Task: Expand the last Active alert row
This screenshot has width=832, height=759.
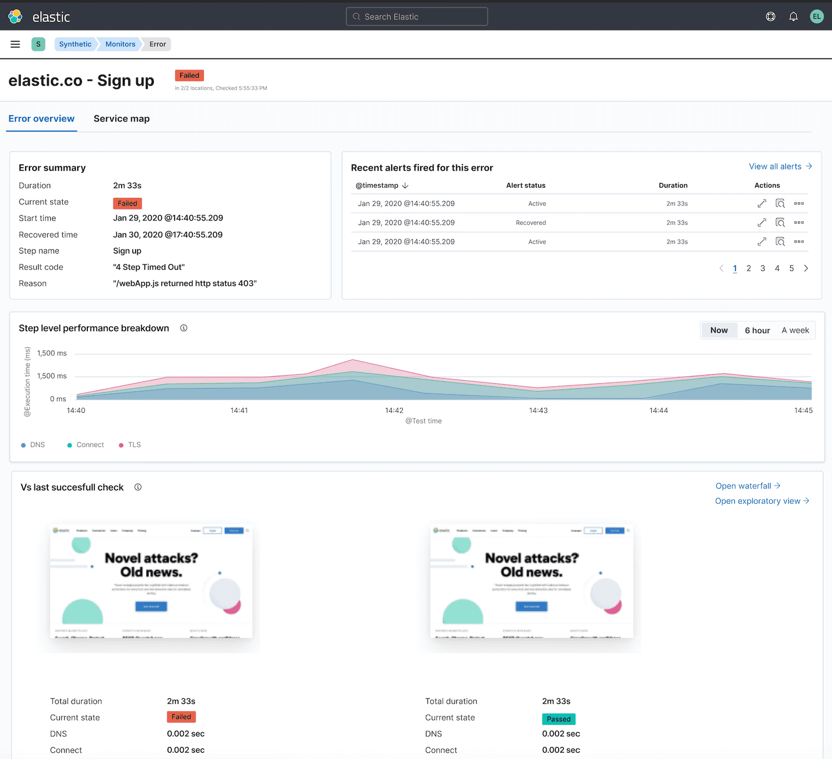Action: [762, 242]
